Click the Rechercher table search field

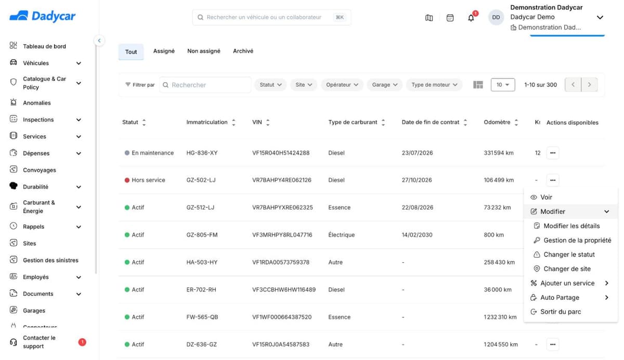[x=205, y=85]
